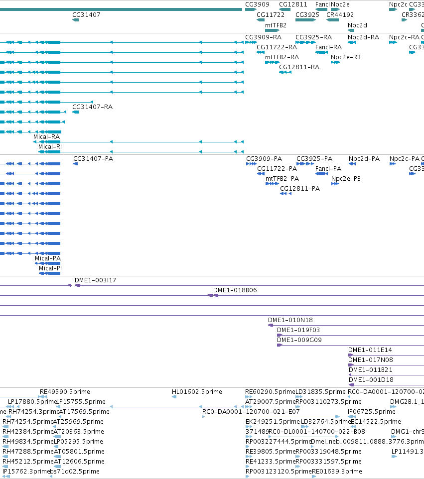
Task: Click the Npc2e-RB transcript label
Action: pyautogui.click(x=345, y=57)
